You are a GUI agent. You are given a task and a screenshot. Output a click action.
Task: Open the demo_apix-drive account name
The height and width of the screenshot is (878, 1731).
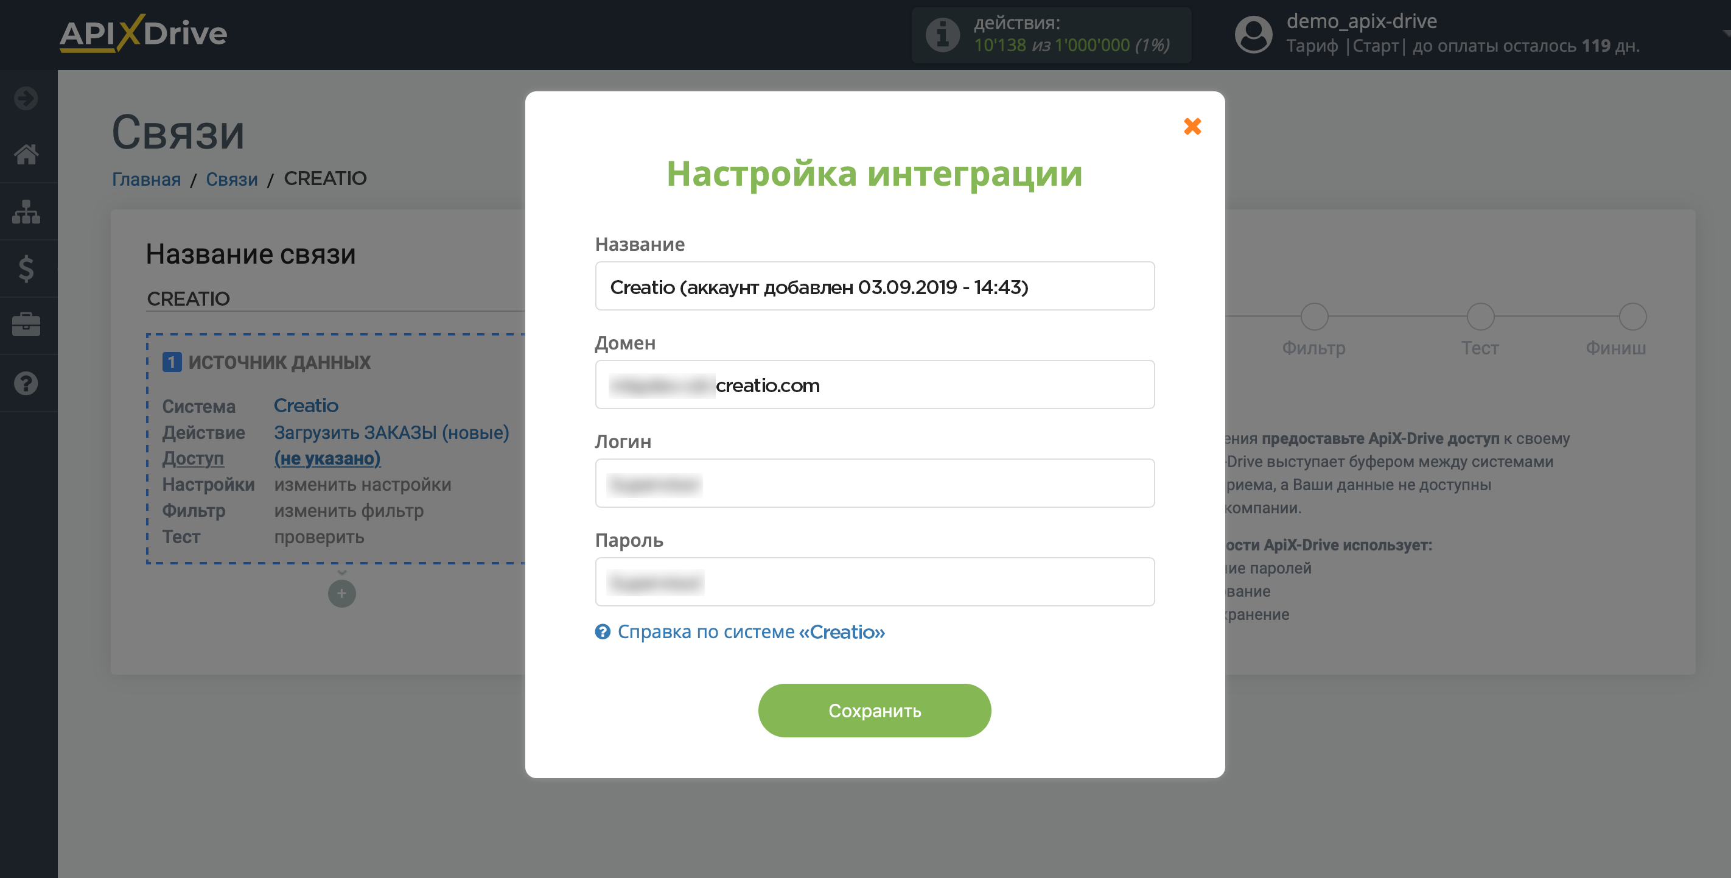[1362, 21]
